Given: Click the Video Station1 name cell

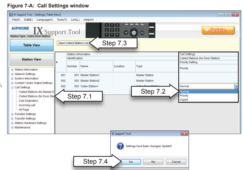Looking at the screenshot, I should click(x=96, y=86).
